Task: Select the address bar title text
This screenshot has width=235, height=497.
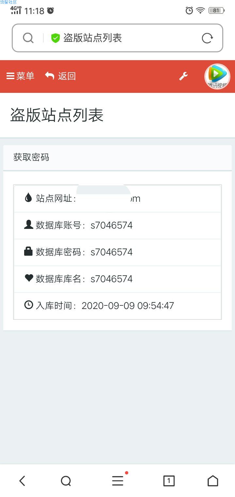Action: click(x=93, y=38)
